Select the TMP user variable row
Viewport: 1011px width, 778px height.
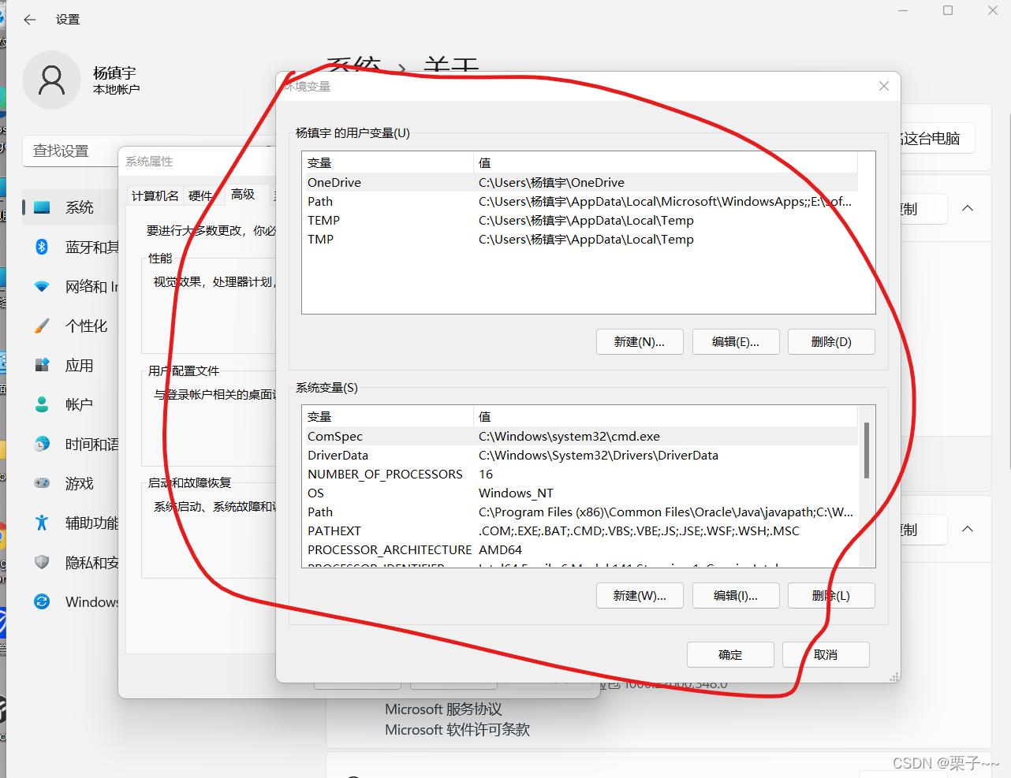[x=580, y=240]
